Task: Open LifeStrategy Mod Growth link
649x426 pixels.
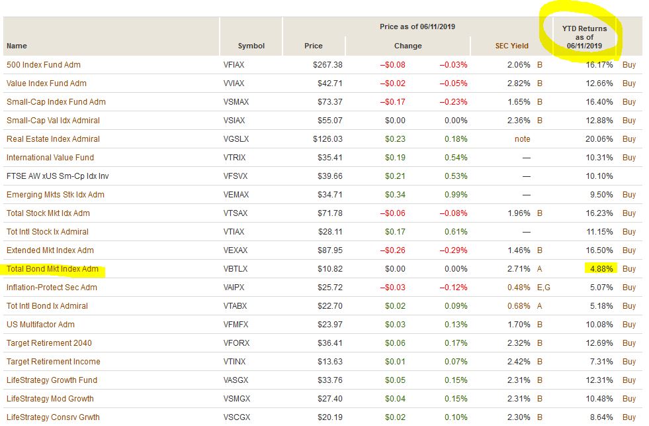Action: coord(50,399)
